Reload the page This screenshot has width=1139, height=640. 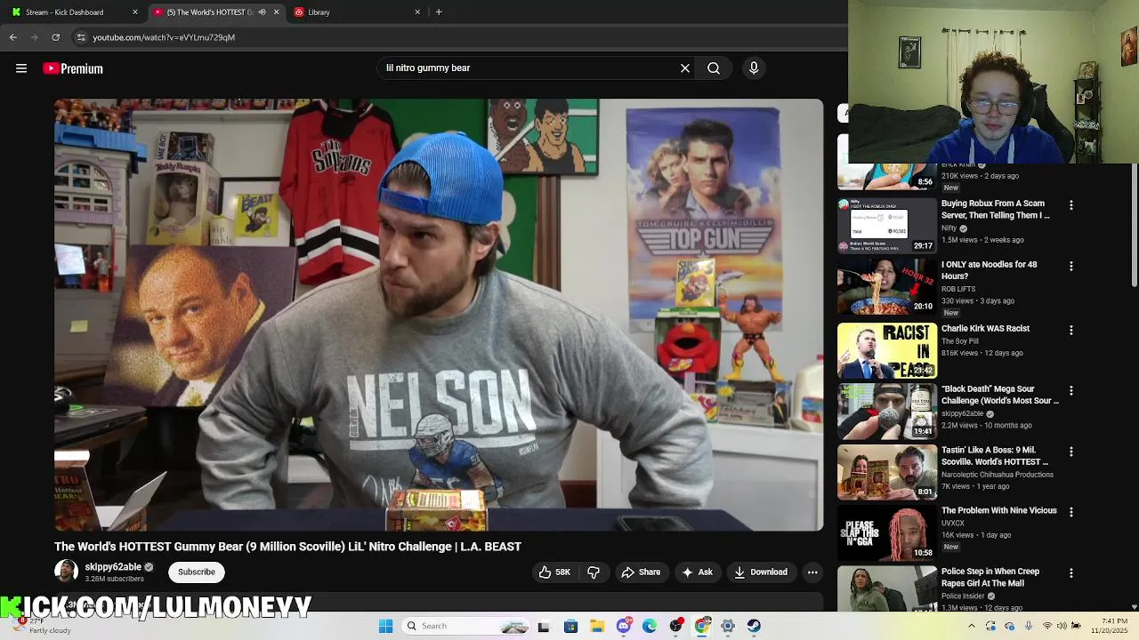coord(55,37)
